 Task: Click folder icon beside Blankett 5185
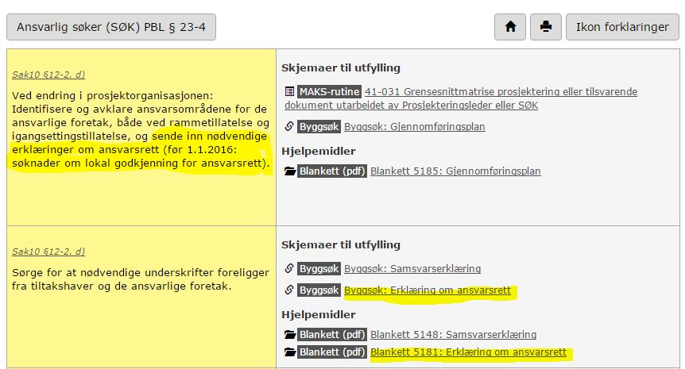point(289,171)
